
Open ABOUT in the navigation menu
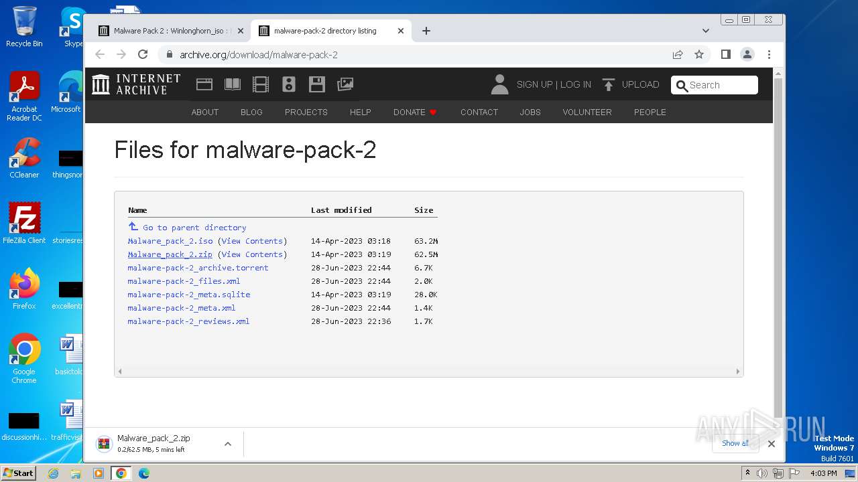(205, 112)
